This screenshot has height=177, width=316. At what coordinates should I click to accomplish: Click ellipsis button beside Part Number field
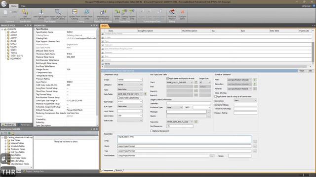(x=212, y=156)
